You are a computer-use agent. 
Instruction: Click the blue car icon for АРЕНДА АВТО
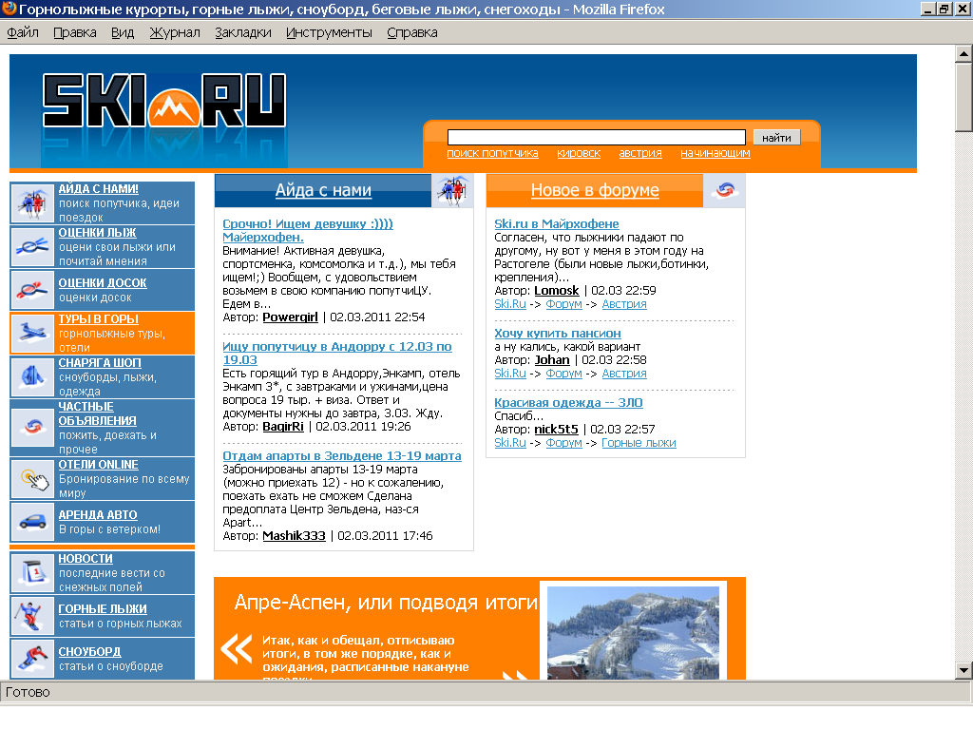32,522
